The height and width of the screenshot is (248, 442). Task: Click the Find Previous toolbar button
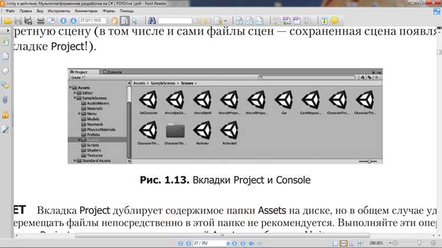click(x=199, y=21)
